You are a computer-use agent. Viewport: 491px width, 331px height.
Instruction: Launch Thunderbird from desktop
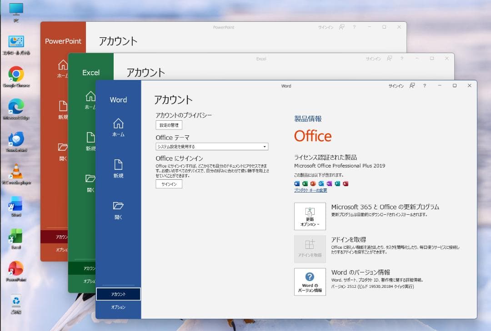tap(16, 142)
